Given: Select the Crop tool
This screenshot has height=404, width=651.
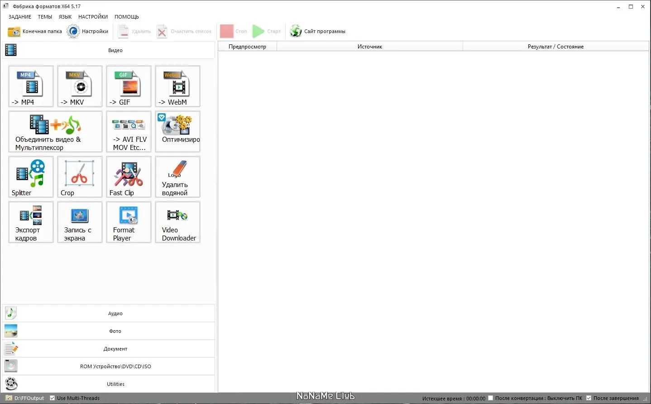Looking at the screenshot, I should 79,177.
